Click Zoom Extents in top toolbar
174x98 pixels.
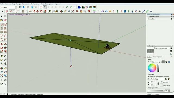coord(73,11)
